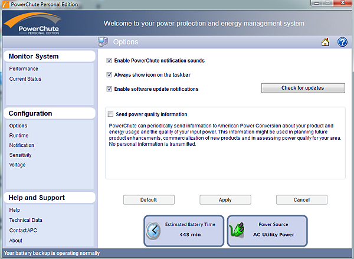The height and width of the screenshot is (259, 354).
Task: Click 'Your battery backup is operating normally' status
Action: [52, 253]
